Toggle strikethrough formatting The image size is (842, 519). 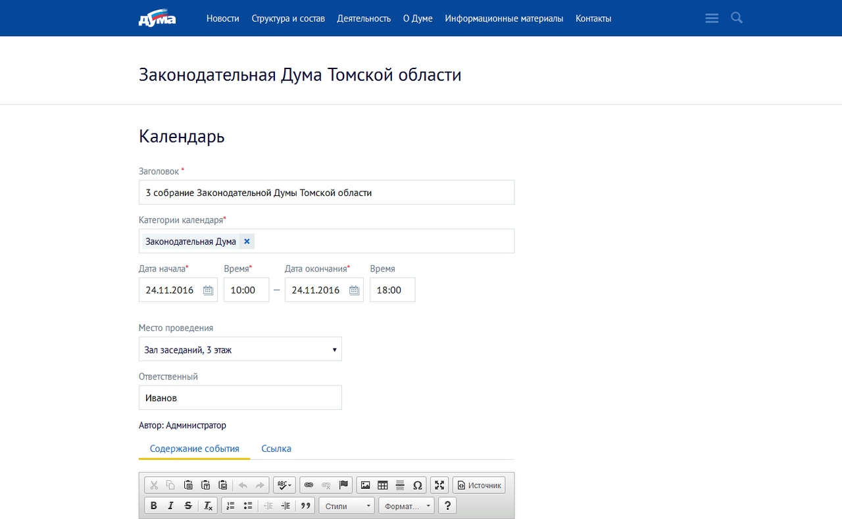[188, 506]
